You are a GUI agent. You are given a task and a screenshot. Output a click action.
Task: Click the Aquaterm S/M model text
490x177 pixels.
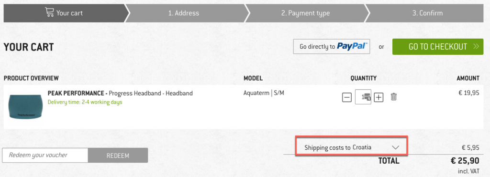(x=264, y=93)
